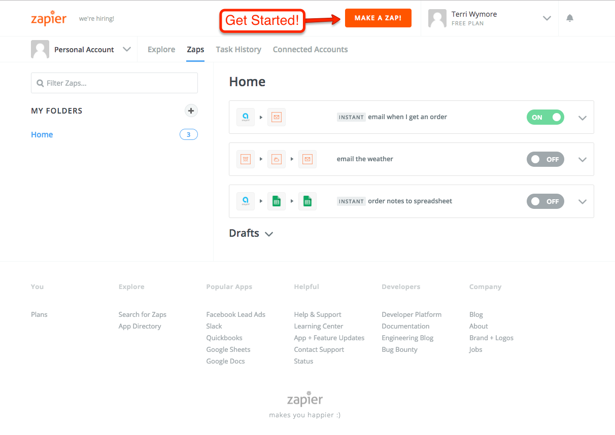615x435 pixels.
Task: Turn on the 'email the weather' zap
Action: (x=545, y=159)
